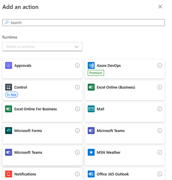172x180 pixels.
Task: Show info for MSN Weather
Action: coord(160,152)
